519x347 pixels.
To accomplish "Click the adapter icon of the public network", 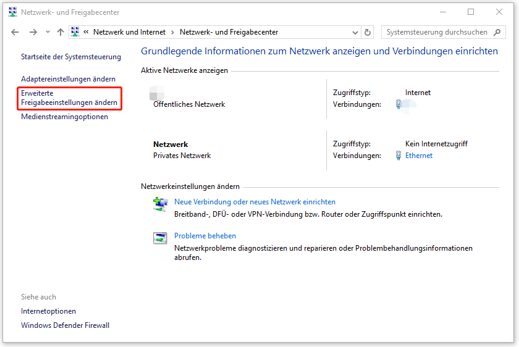I will pyautogui.click(x=399, y=104).
